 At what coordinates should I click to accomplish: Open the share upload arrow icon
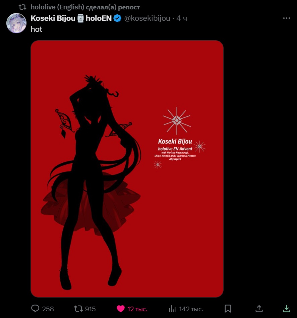[x=259, y=309]
